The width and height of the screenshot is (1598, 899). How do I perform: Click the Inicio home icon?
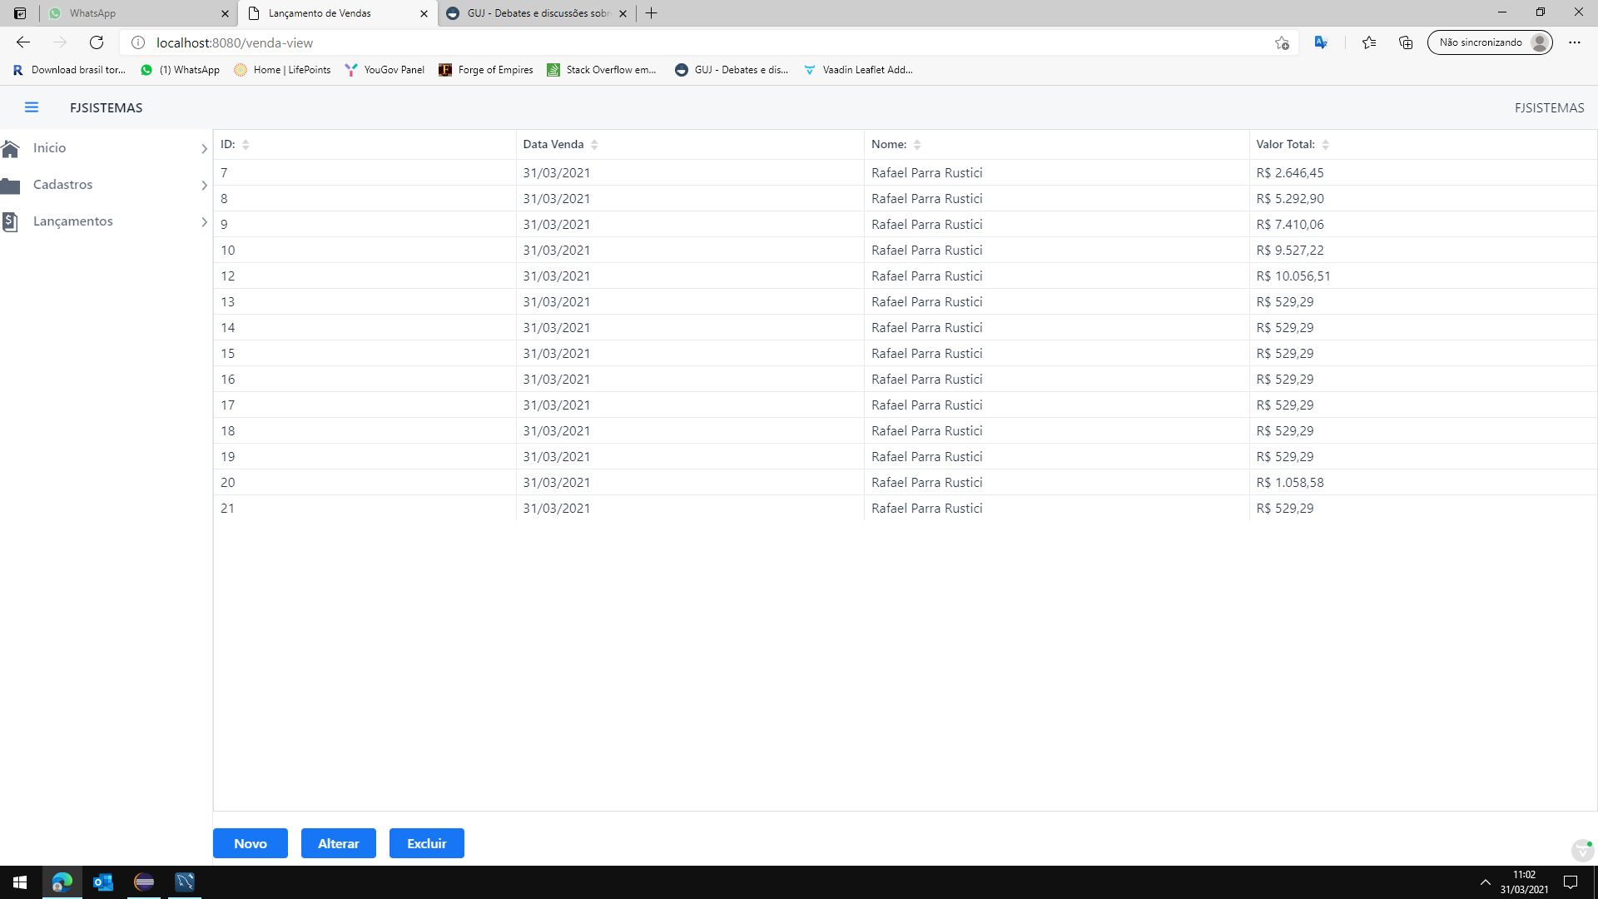click(x=11, y=148)
